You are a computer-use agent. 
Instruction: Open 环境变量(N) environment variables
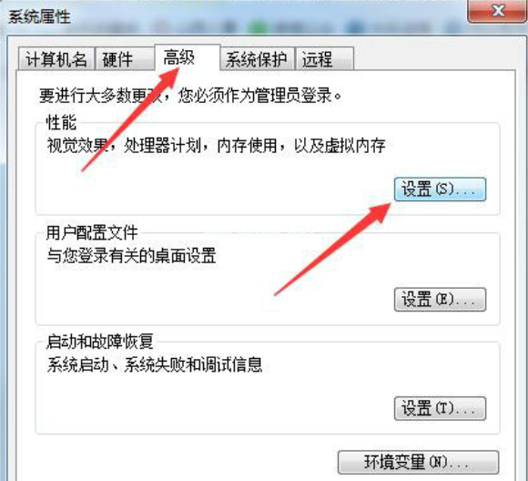pyautogui.click(x=418, y=462)
